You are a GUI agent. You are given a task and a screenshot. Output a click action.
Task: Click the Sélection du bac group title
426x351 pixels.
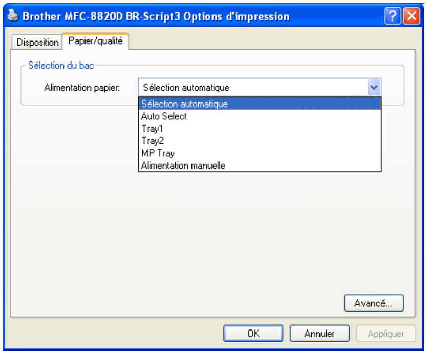pos(61,65)
